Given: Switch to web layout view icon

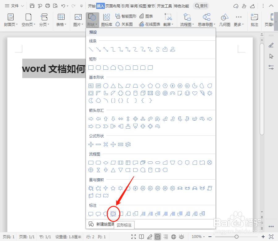Looking at the screenshot, I should click(x=173, y=237).
